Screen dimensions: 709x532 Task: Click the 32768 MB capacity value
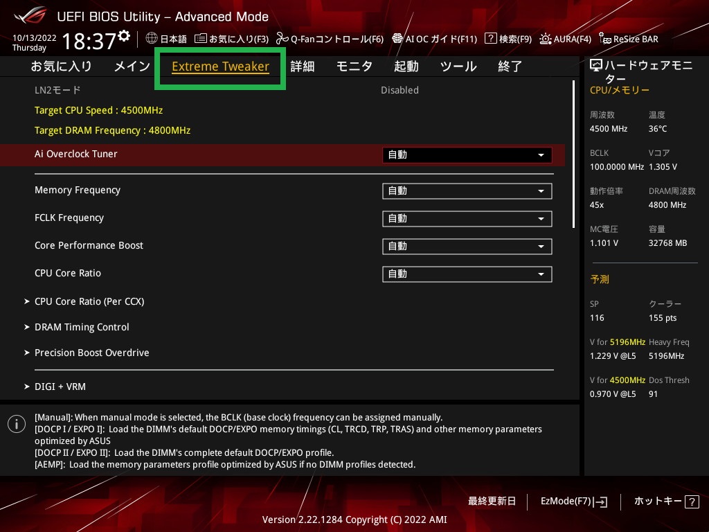pyautogui.click(x=668, y=243)
